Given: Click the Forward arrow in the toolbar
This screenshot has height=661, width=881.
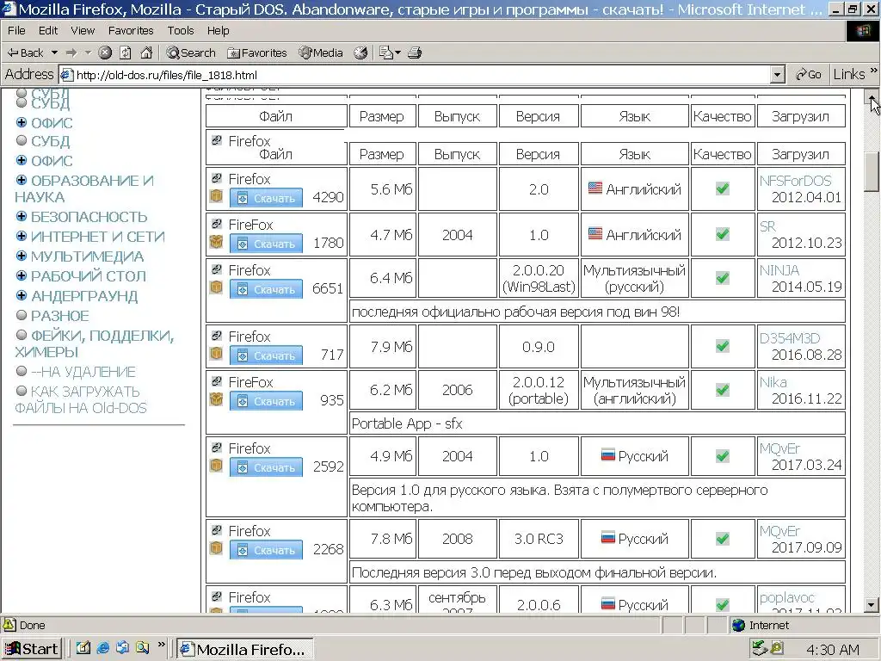Looking at the screenshot, I should coord(71,53).
